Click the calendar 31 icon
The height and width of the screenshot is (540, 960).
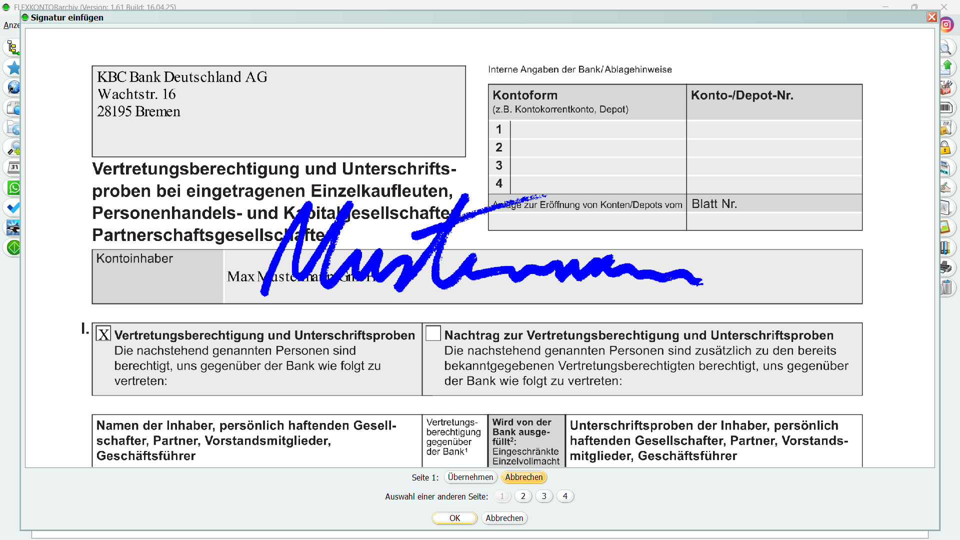click(x=13, y=167)
